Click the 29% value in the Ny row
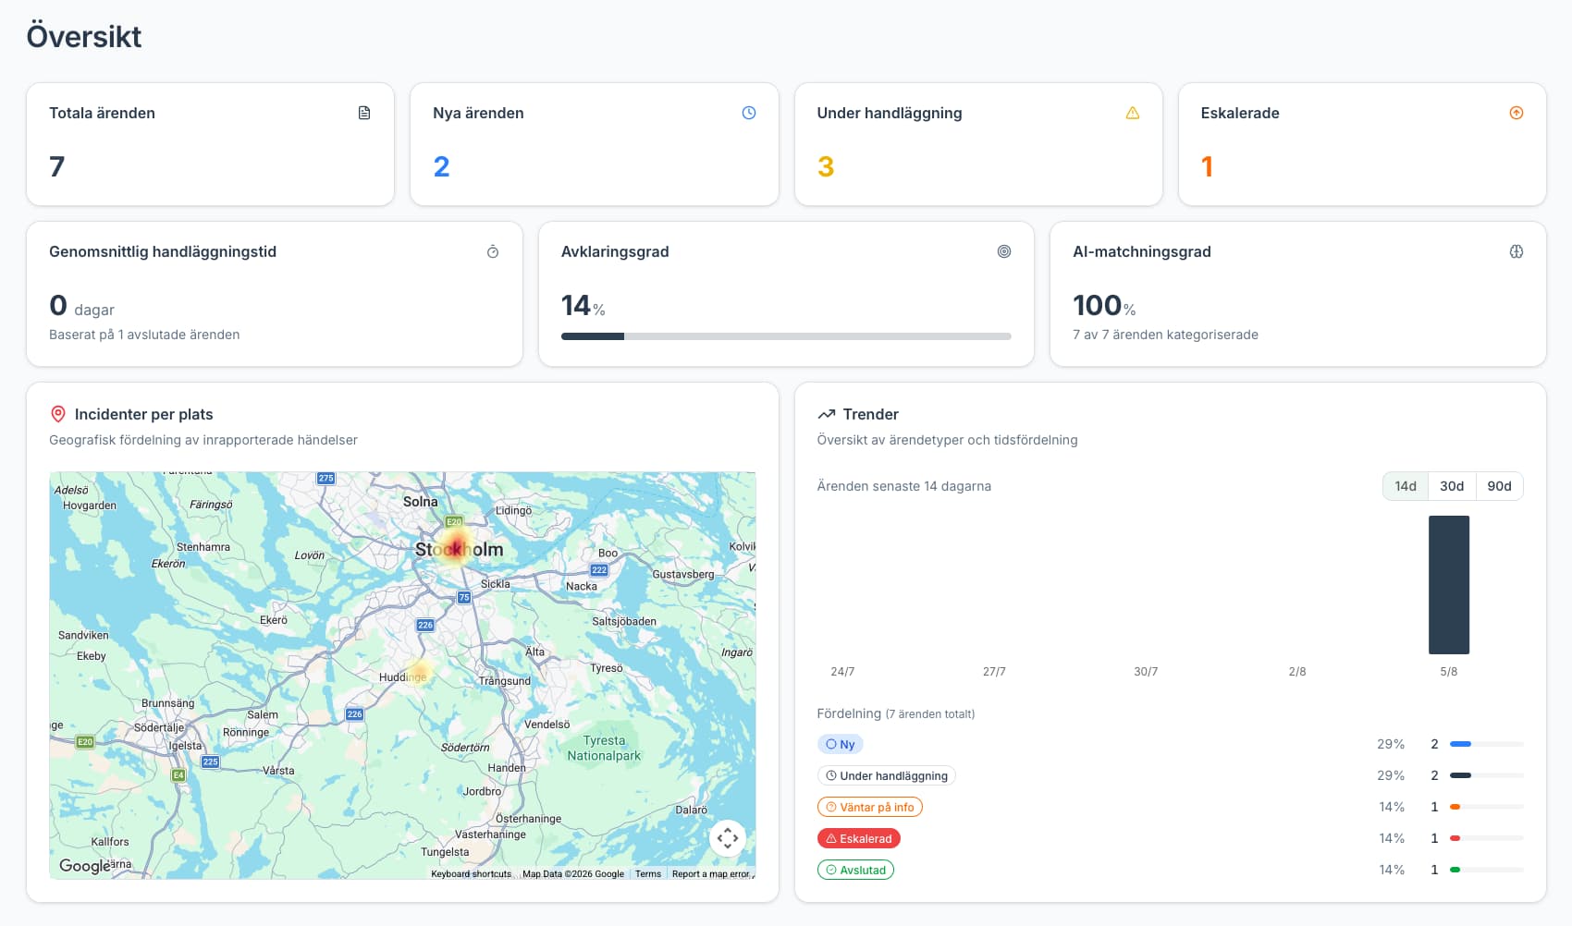The height and width of the screenshot is (926, 1572). click(x=1391, y=744)
